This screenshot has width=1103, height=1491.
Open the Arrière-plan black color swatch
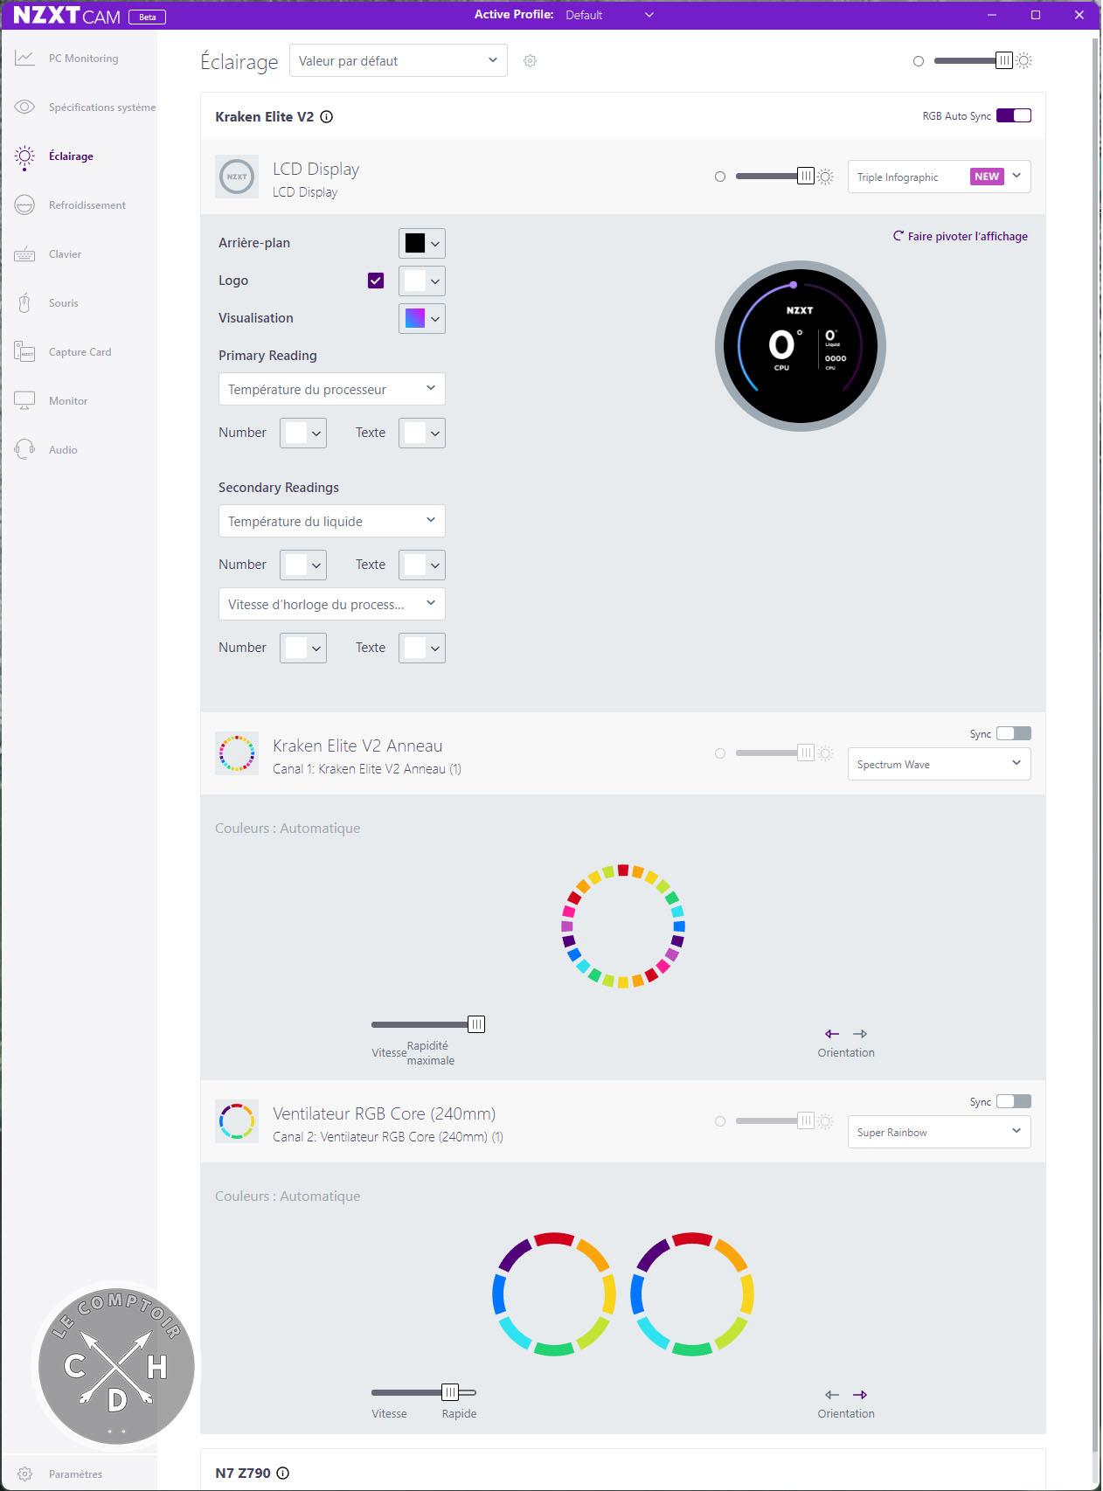click(x=421, y=243)
